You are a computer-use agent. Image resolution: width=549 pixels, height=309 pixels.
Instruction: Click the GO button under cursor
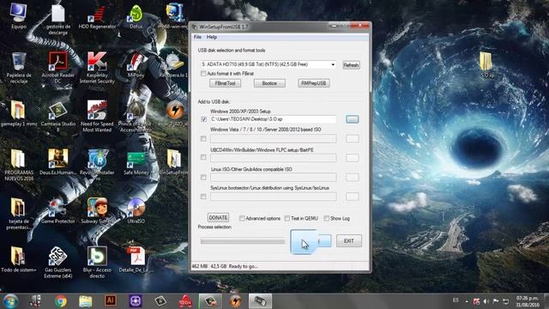coord(311,241)
